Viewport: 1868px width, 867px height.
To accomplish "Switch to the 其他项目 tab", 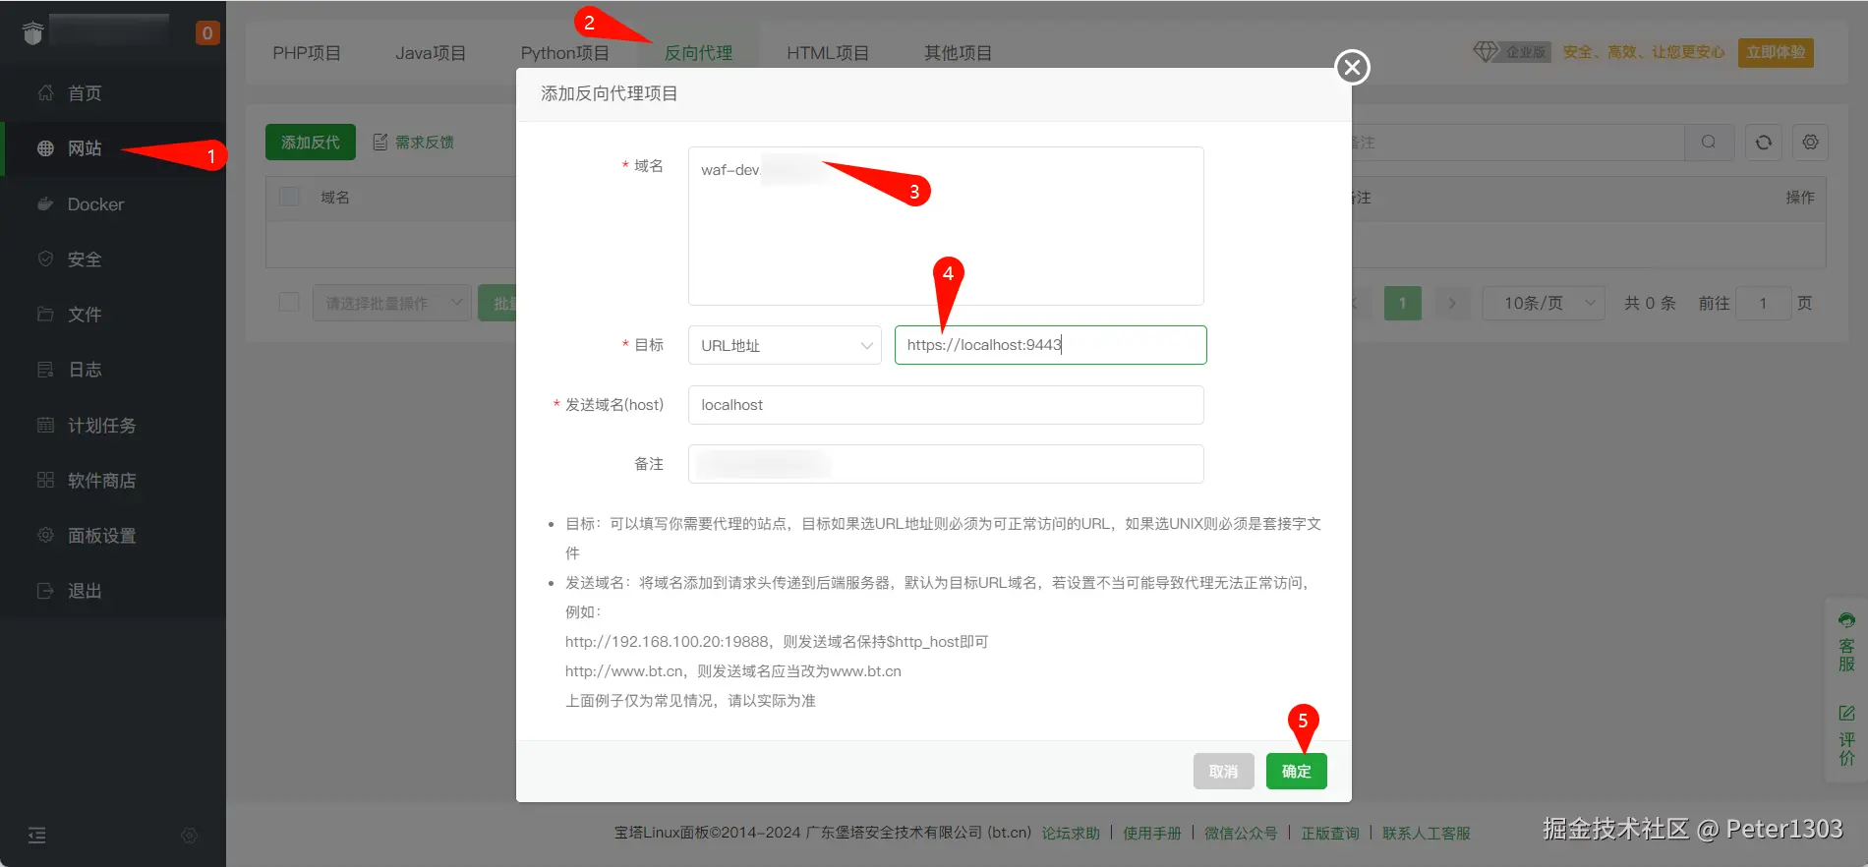I will pyautogui.click(x=958, y=53).
